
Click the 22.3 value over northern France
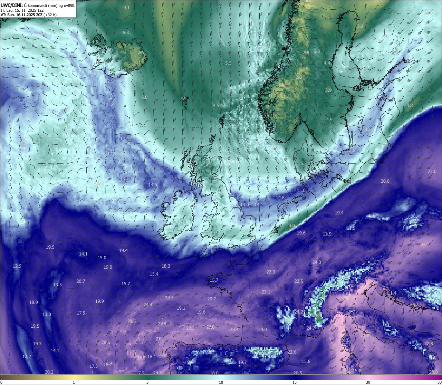pyautogui.click(x=271, y=272)
